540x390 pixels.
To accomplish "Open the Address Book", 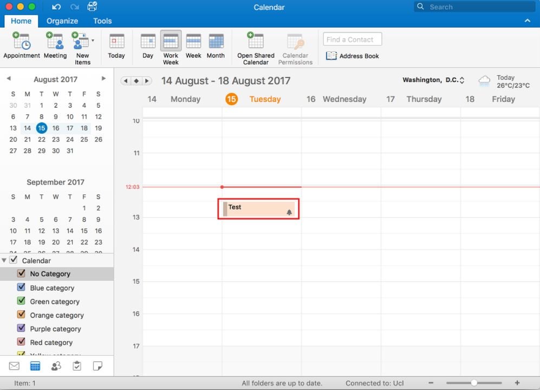I will pyautogui.click(x=352, y=56).
